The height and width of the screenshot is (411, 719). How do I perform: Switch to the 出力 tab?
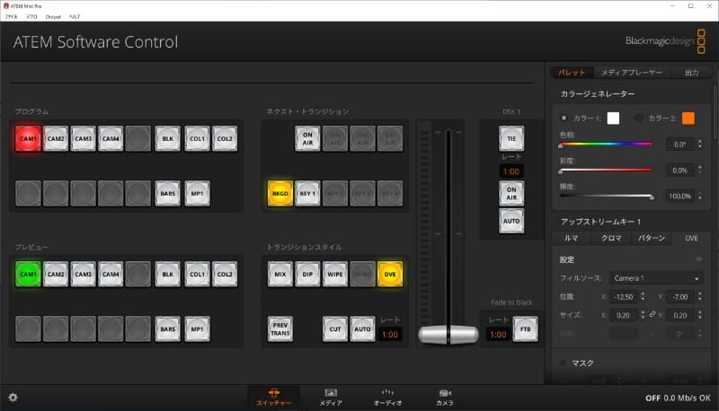691,73
